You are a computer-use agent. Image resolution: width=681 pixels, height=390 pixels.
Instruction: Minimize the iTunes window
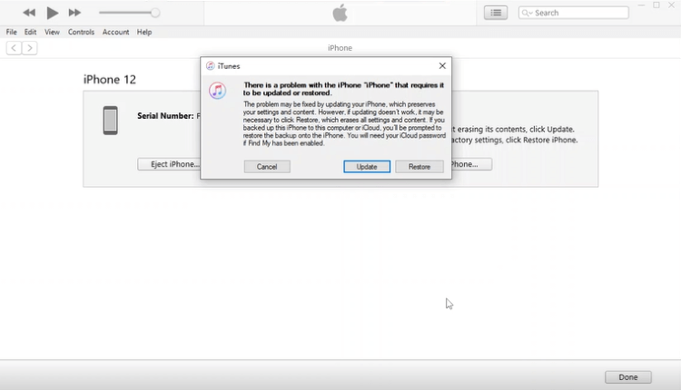click(641, 5)
